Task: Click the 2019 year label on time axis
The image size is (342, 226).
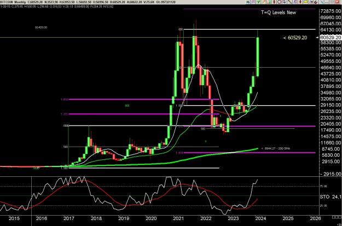Action: pyautogui.click(x=124, y=218)
